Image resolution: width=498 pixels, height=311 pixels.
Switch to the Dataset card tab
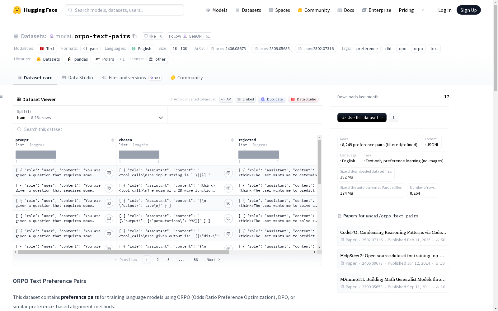pos(35,78)
